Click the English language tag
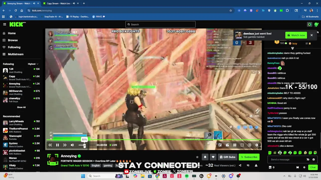The height and width of the screenshot is (180, 321). pos(96,165)
